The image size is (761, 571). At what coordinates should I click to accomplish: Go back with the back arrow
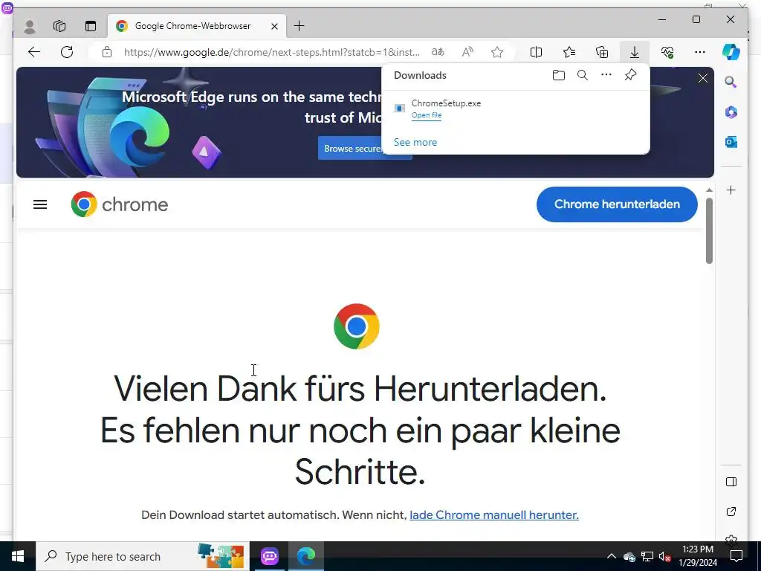point(34,52)
